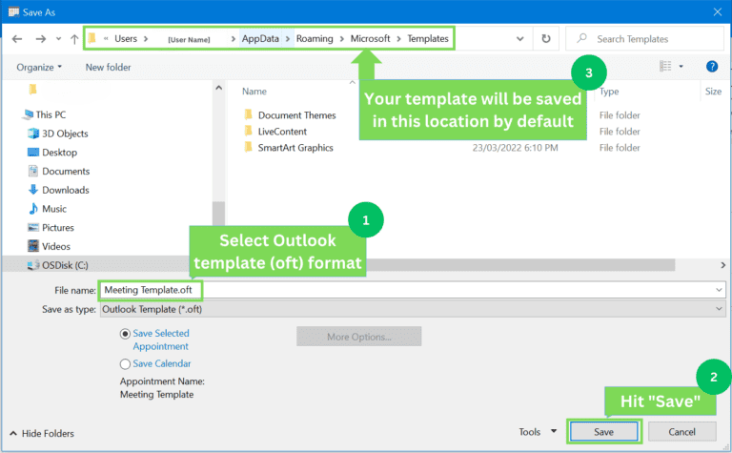This screenshot has height=453, width=732.
Task: Open the Save as type dropdown
Action: click(x=412, y=309)
